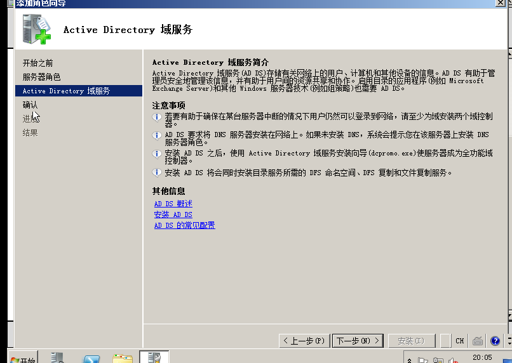Screen dimensions: 512x363
Task: Click the 注意事项 heading
Action: [168, 105]
